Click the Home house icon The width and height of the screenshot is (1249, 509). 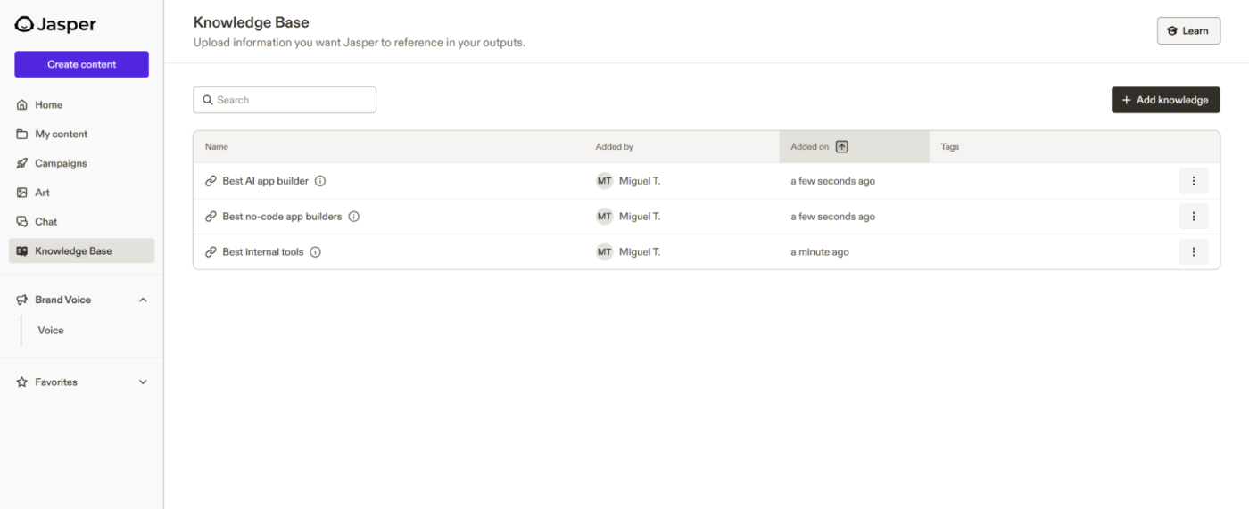pos(22,105)
